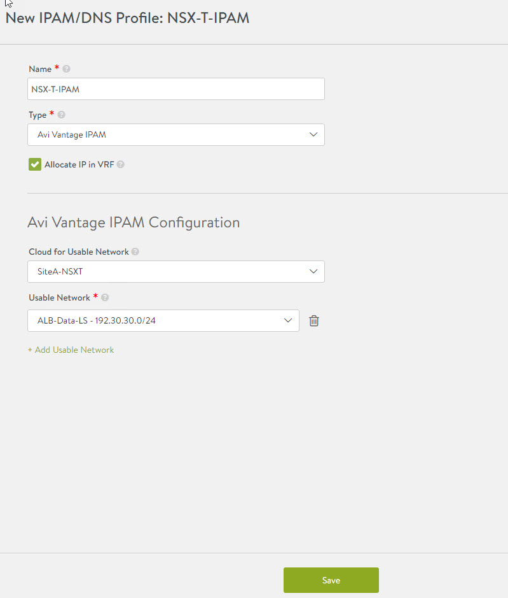Click the chevron on the Cloud field
508x598 pixels.
click(x=313, y=271)
